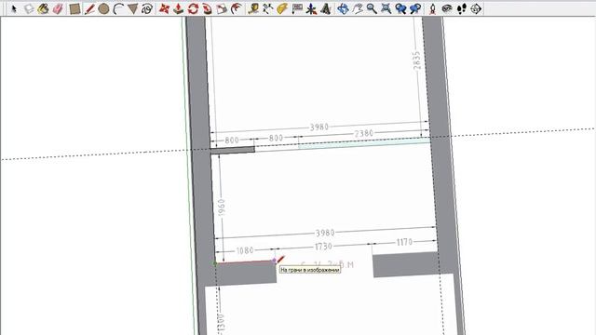Screen dimensions: 596x335
Task: Pick the pink Eraser tool
Action: click(58, 8)
